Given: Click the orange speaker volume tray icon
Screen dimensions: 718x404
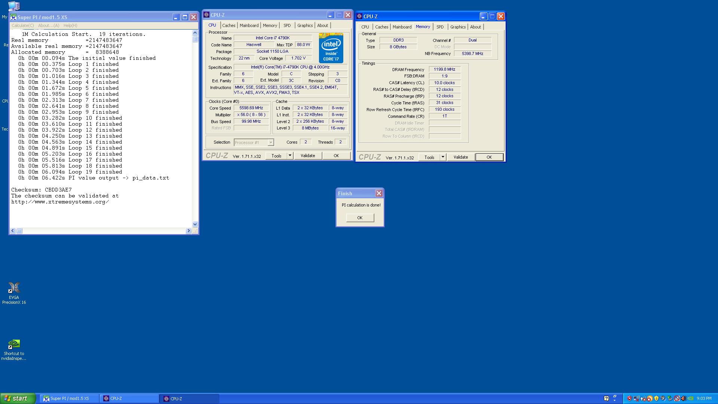Looking at the screenshot, I should [683, 398].
